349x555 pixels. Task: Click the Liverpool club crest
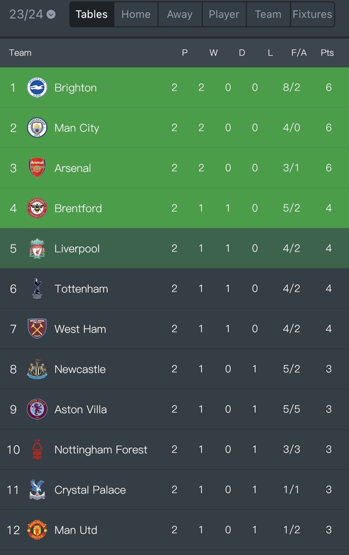click(37, 248)
